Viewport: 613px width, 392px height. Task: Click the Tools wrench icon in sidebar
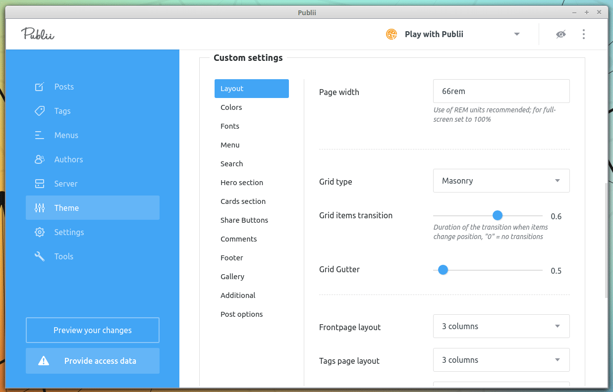40,256
